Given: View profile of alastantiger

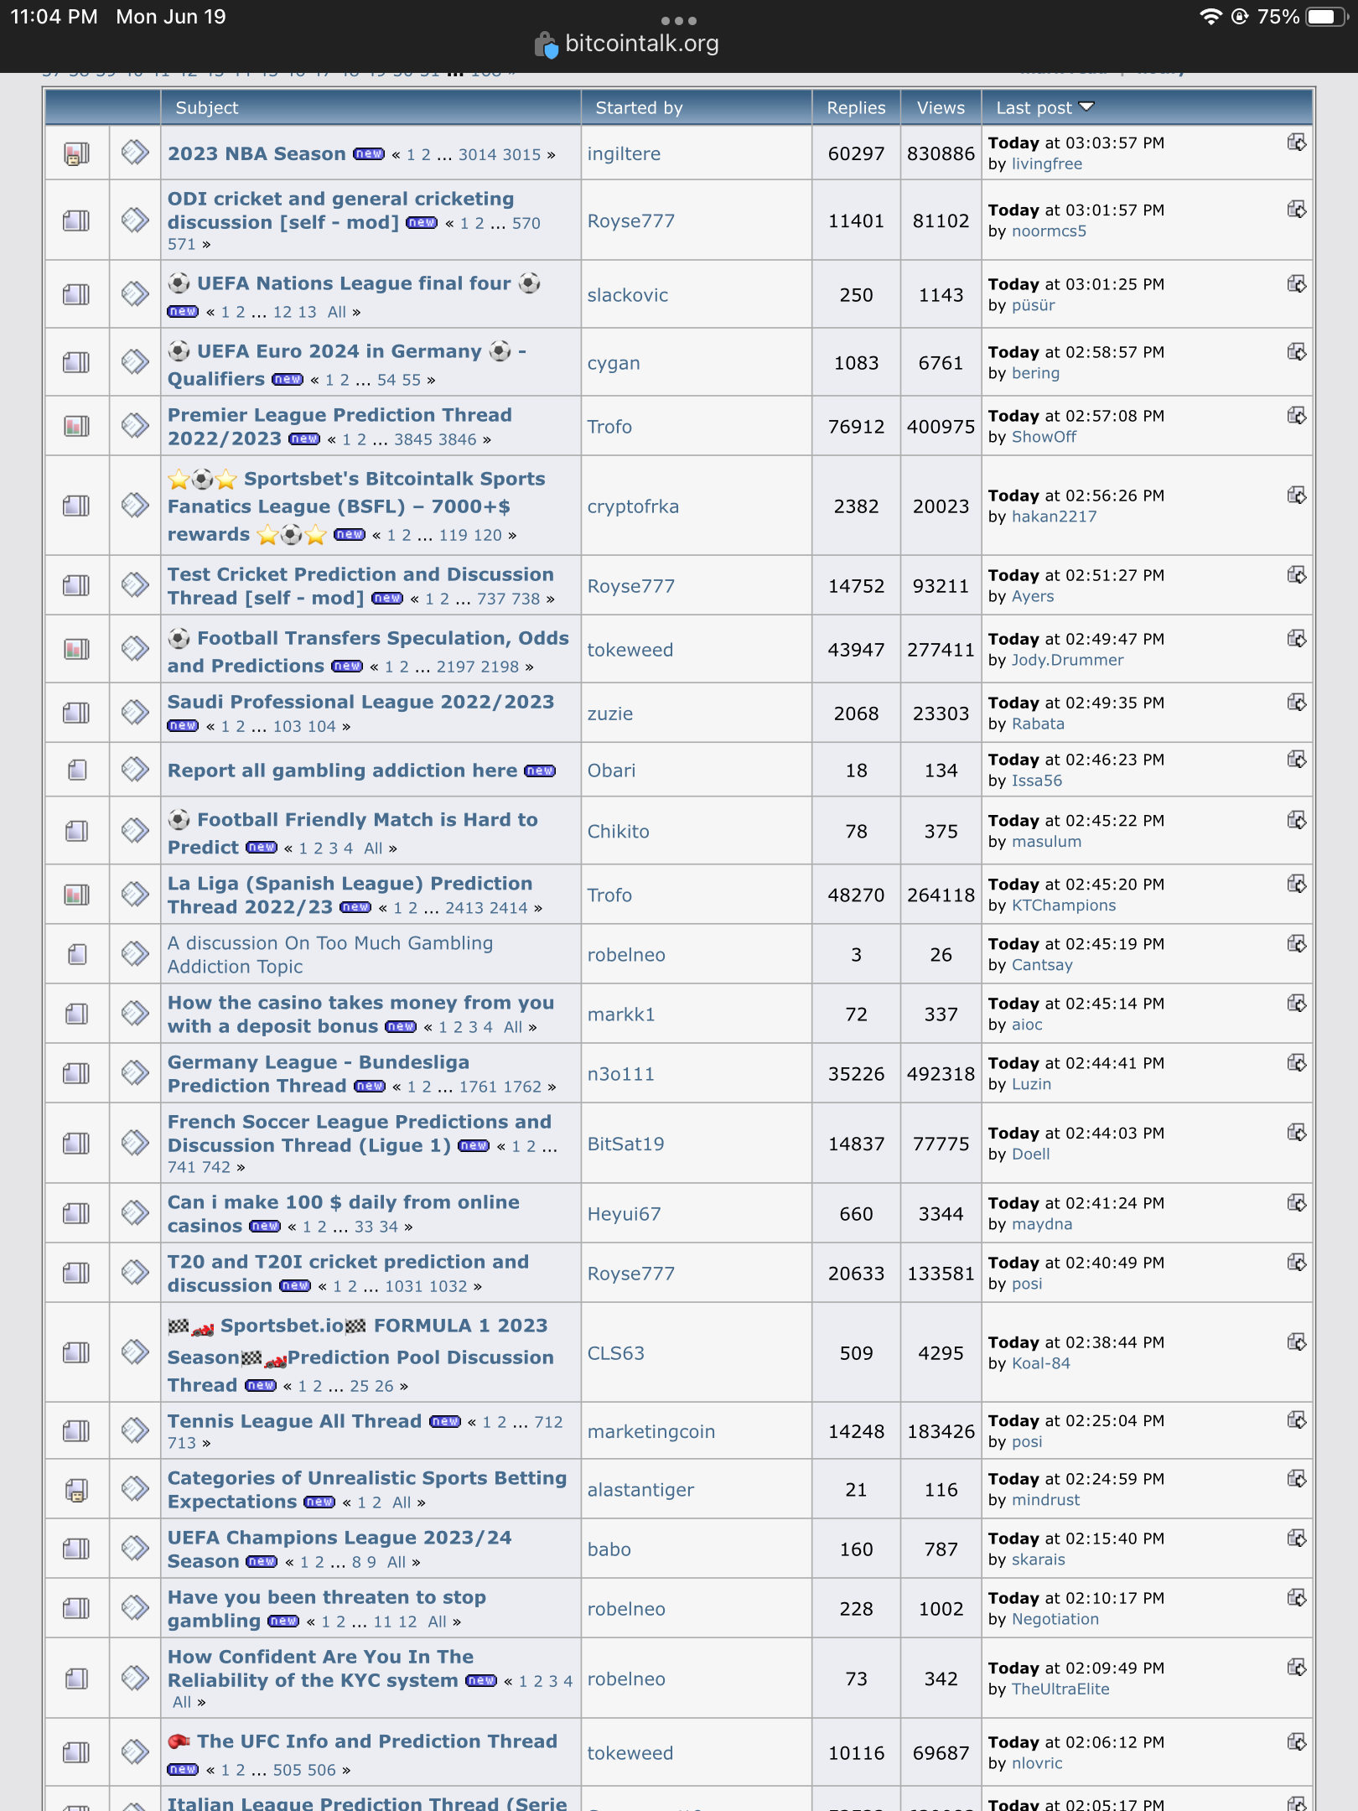Looking at the screenshot, I should coord(641,1490).
